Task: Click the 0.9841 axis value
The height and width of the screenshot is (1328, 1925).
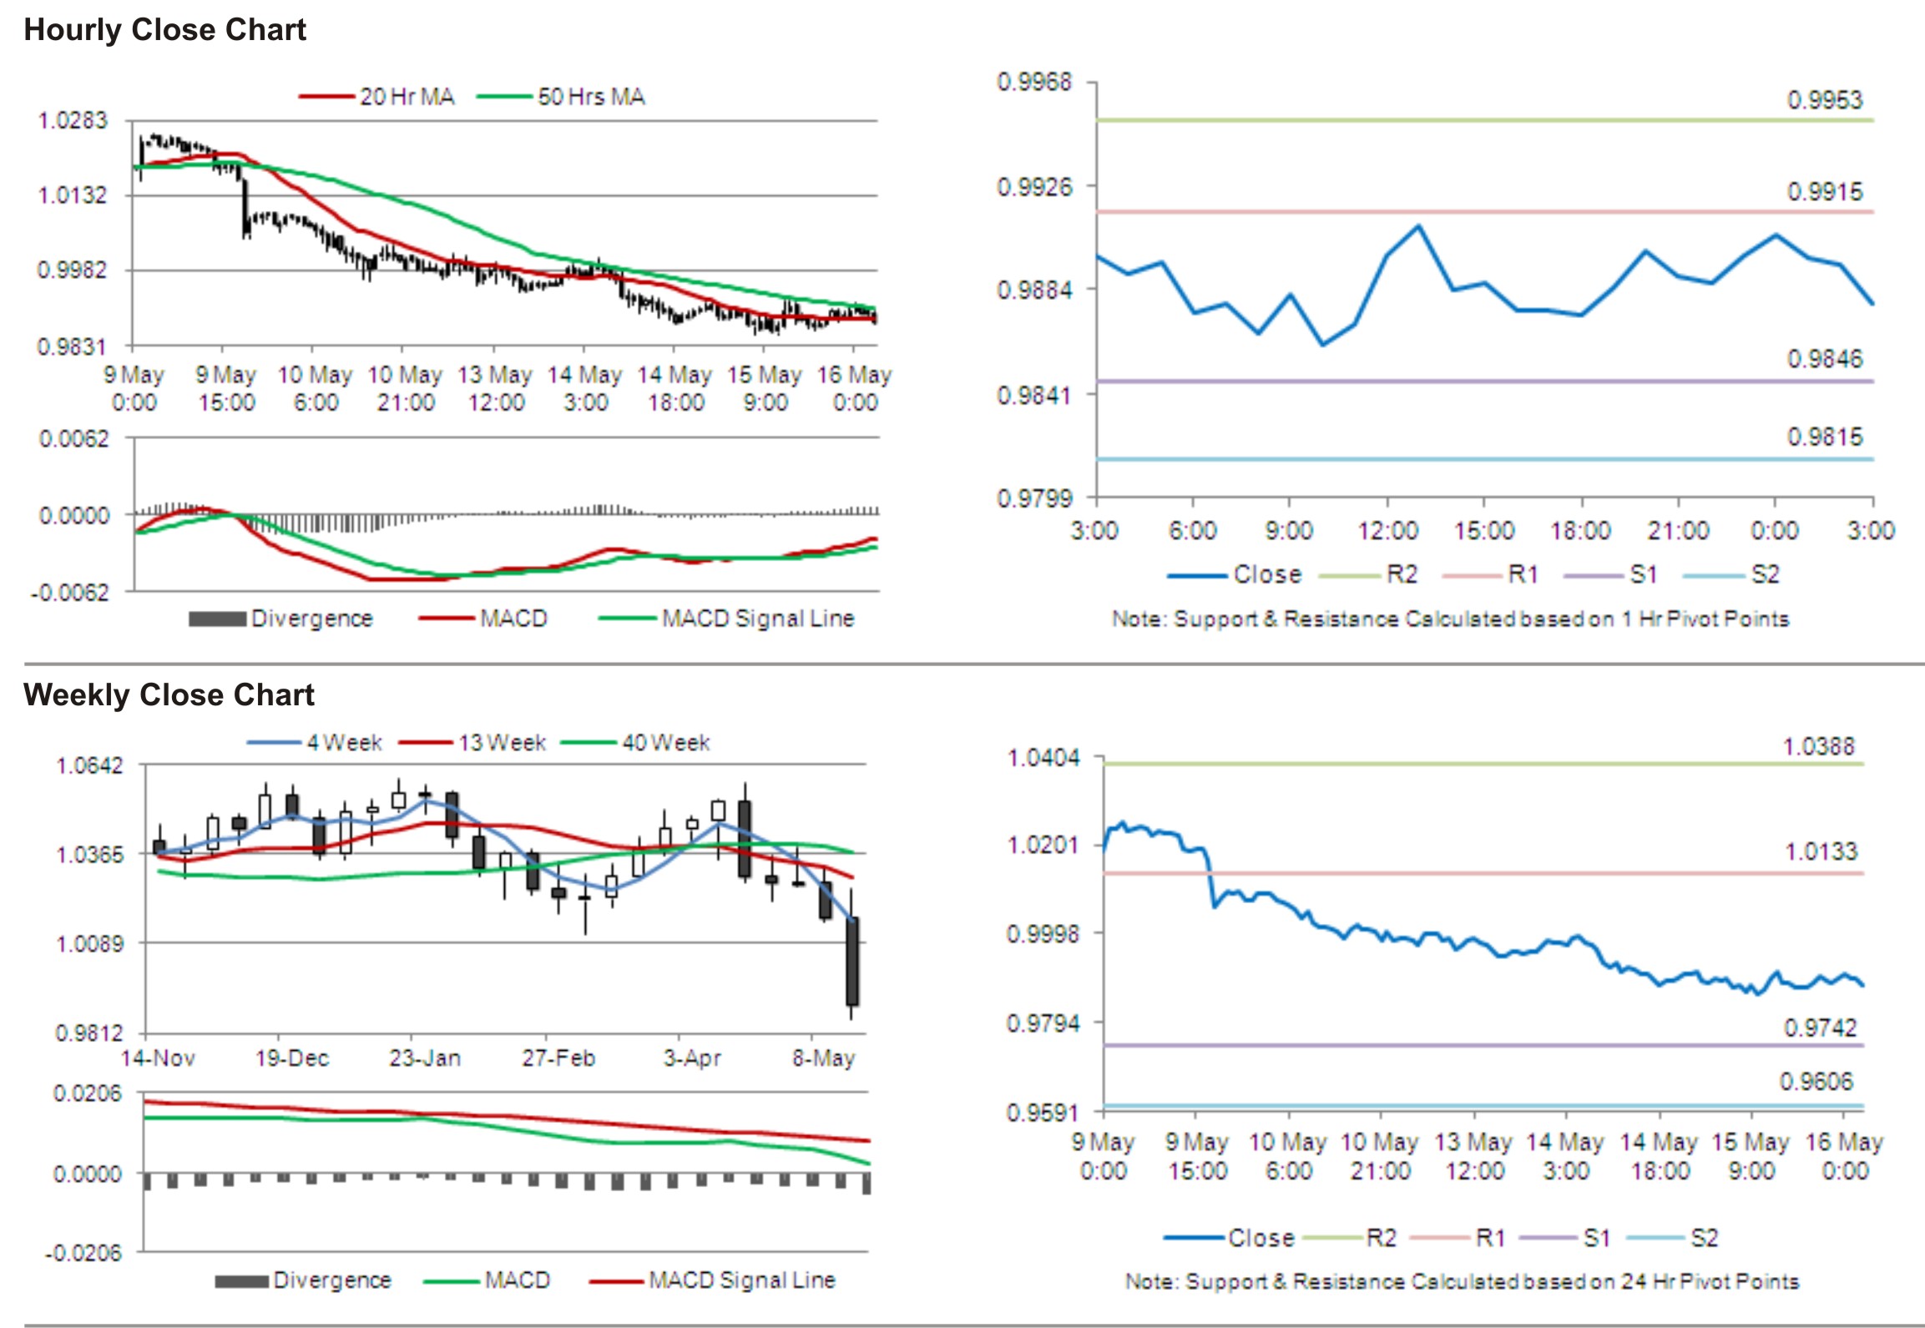Action: coord(1034,394)
